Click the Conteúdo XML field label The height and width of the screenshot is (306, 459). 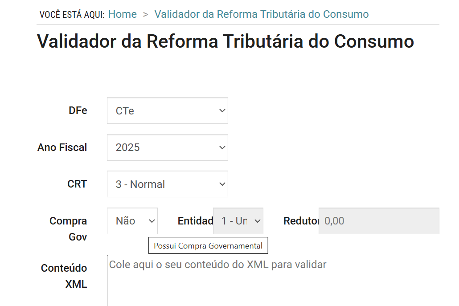coord(64,276)
